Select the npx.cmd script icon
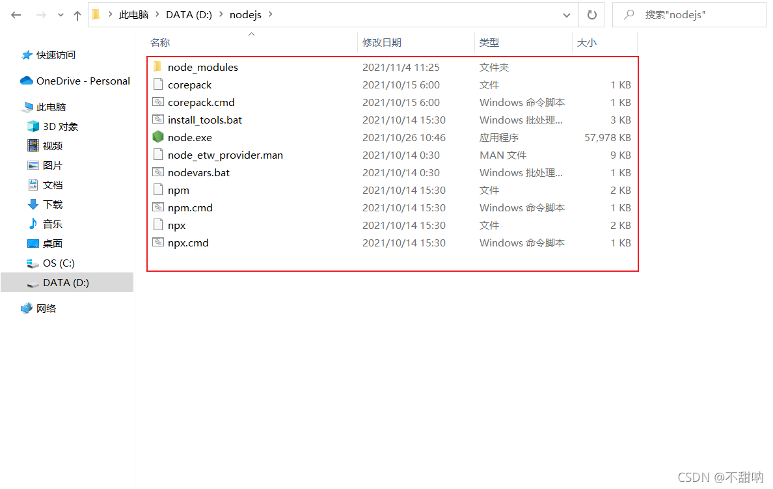The image size is (773, 489). [x=157, y=243]
